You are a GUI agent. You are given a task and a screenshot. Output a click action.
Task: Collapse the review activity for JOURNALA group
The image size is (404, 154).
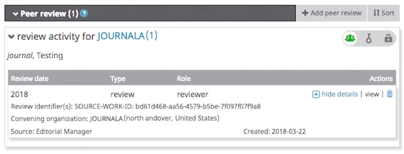click(x=11, y=37)
